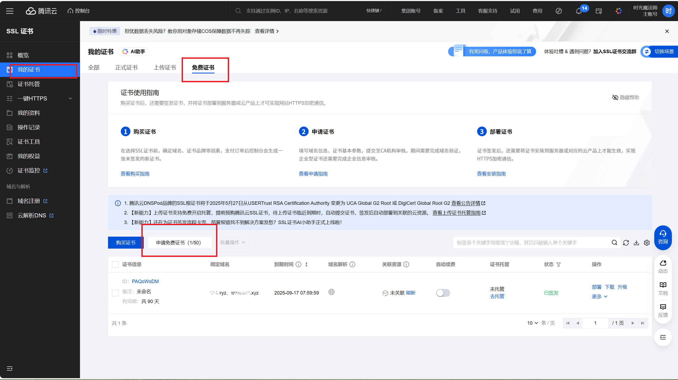Open the 10 条/页 page size dropdown
Viewport: 678px width, 380px height.
pyautogui.click(x=532, y=323)
